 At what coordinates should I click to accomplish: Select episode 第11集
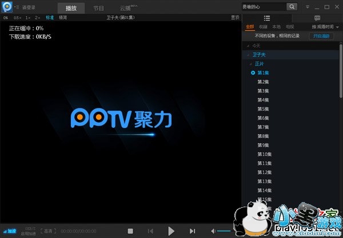[265, 163]
